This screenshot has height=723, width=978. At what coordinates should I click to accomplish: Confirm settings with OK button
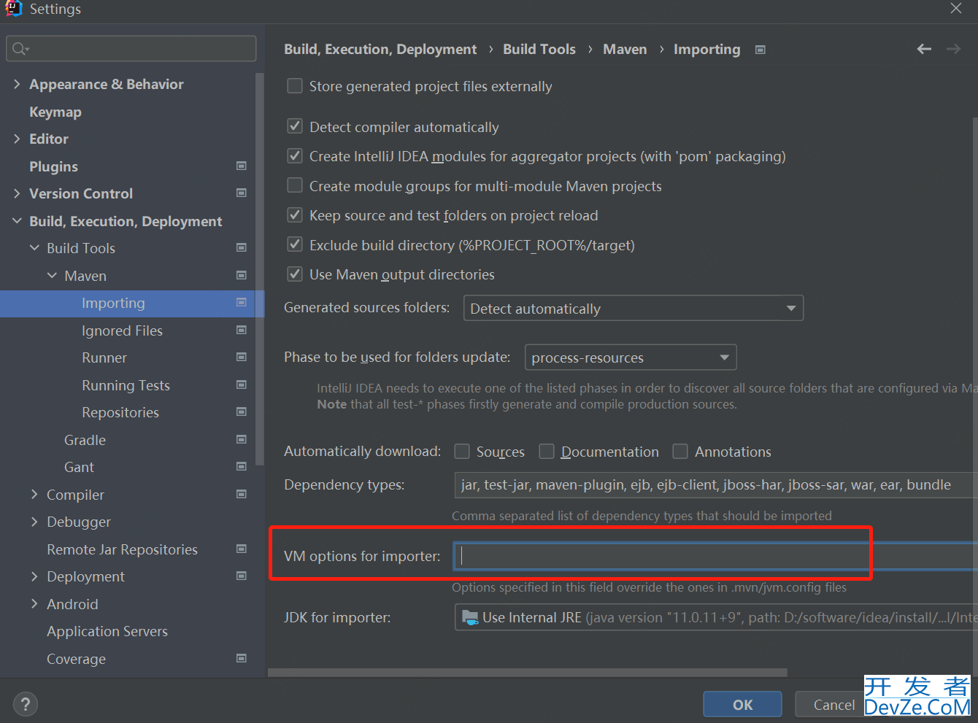click(x=742, y=704)
